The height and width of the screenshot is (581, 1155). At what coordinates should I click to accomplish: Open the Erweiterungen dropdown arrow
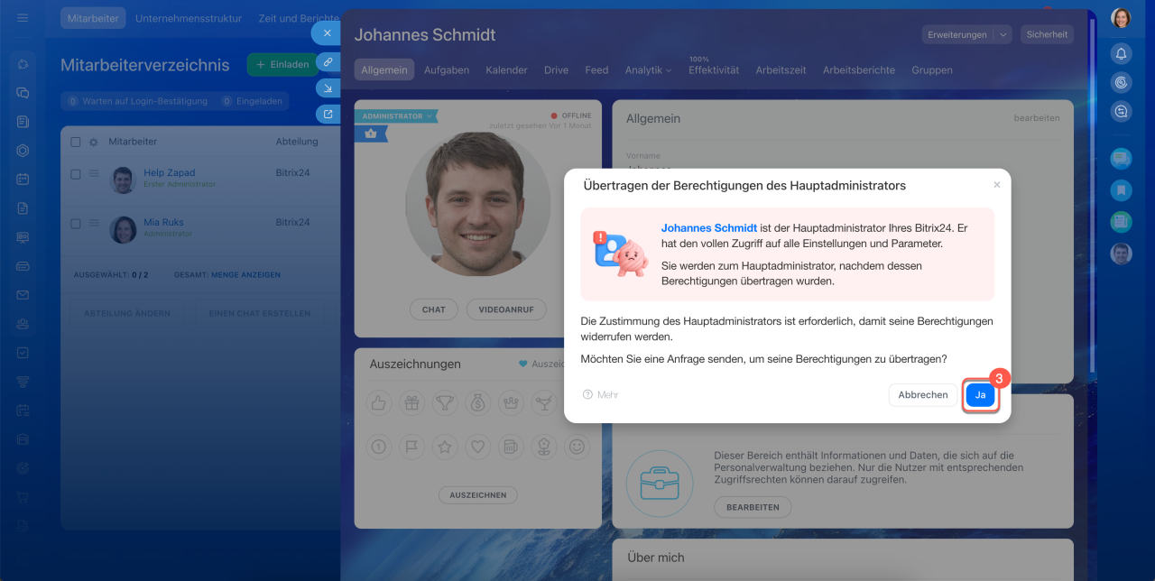(1003, 34)
